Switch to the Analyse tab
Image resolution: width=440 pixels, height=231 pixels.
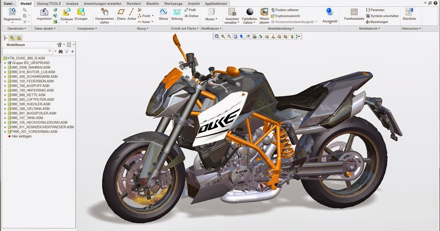pyautogui.click(x=72, y=4)
